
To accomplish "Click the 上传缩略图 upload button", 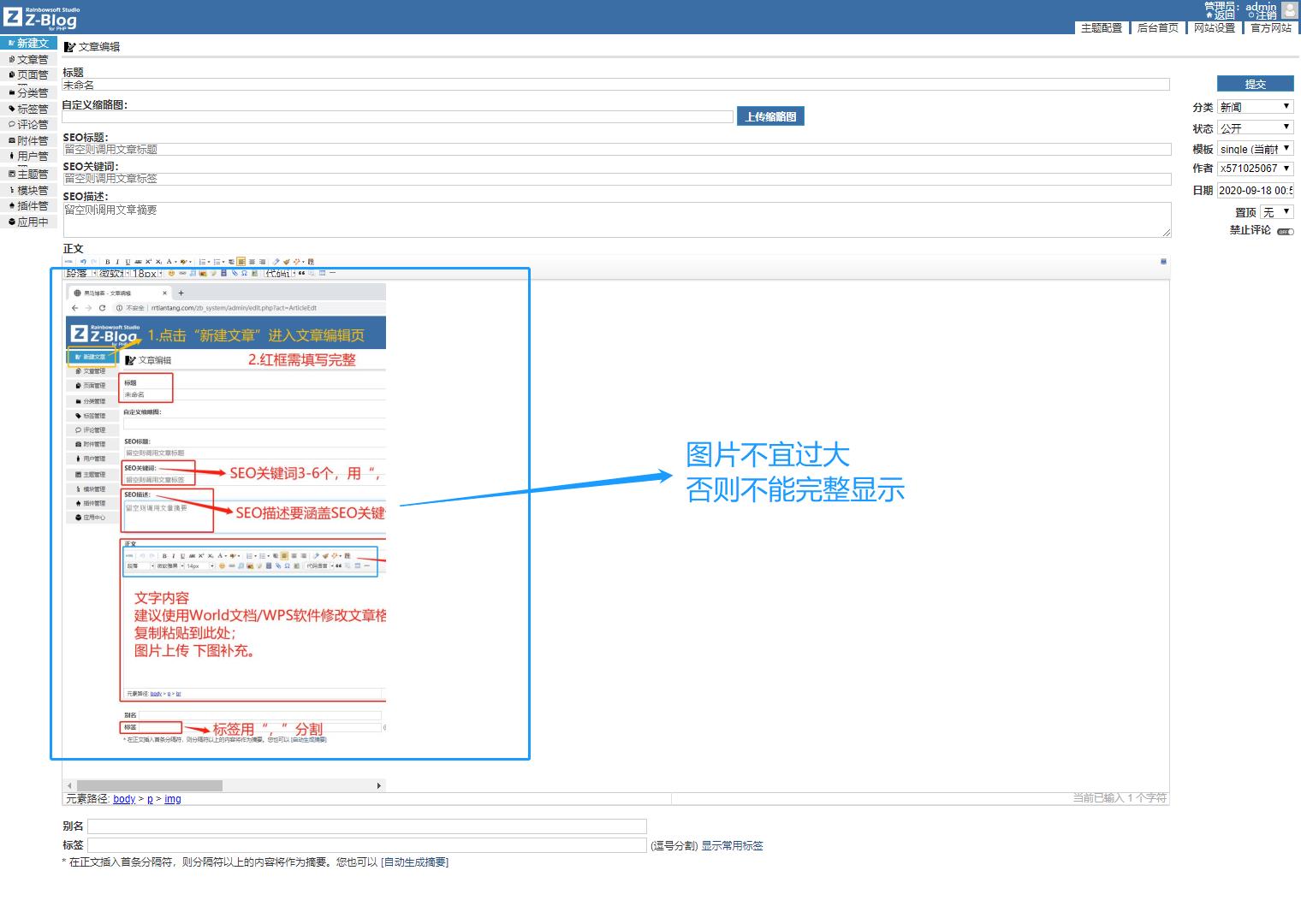I will point(770,116).
